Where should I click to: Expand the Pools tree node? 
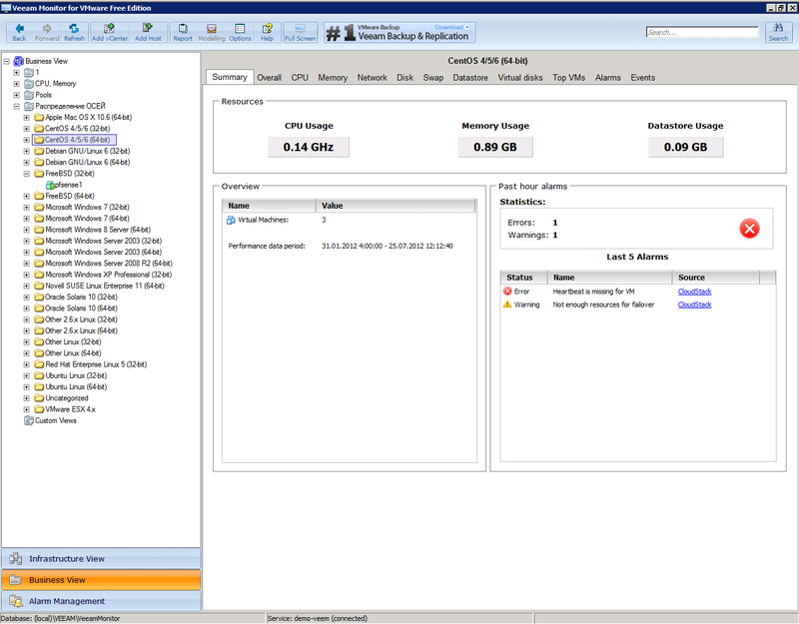[16, 95]
